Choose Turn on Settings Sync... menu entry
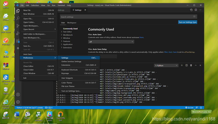This screenshot has height=124, width=218. [x=79, y=91]
